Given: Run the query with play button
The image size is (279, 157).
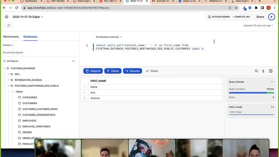Looking at the screenshot, I should point(272,17).
